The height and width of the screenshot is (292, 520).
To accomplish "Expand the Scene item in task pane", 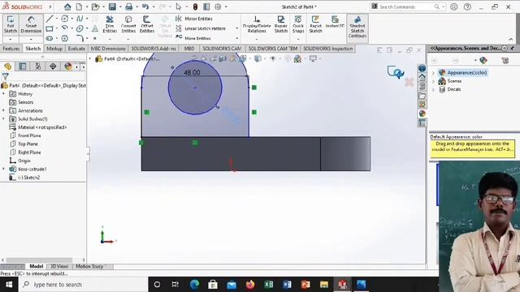I will pos(433,81).
